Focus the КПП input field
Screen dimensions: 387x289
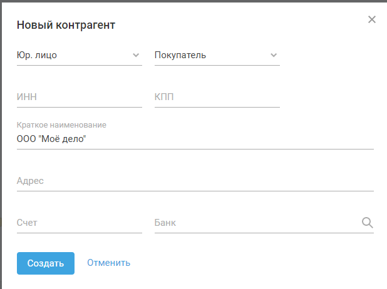click(x=217, y=97)
